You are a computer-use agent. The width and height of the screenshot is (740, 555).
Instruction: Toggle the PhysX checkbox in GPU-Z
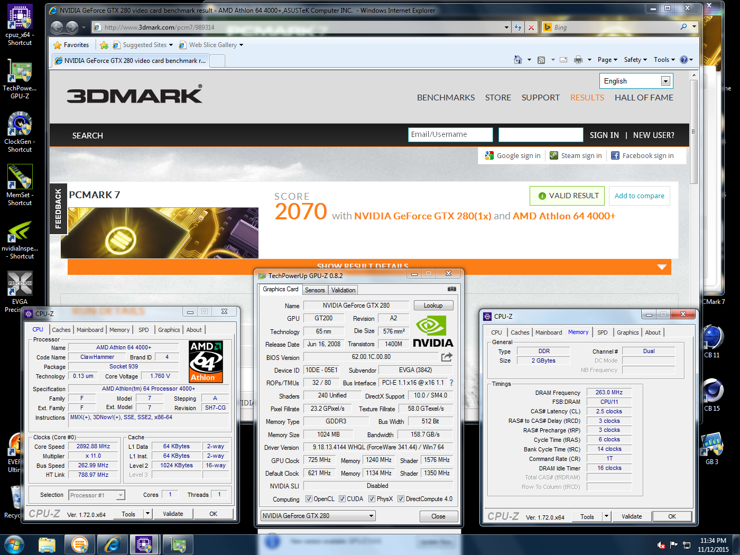coord(372,499)
